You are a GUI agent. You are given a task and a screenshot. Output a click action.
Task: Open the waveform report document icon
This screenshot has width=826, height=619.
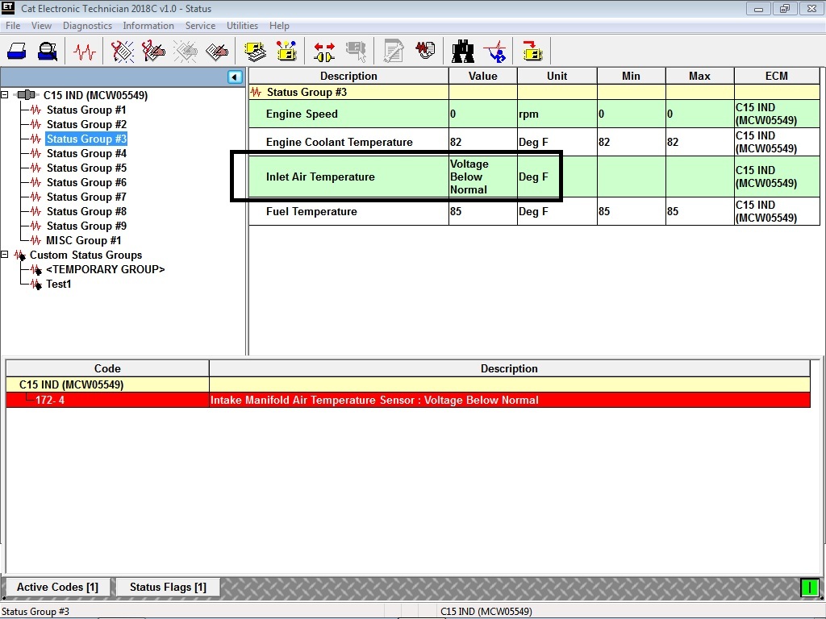click(426, 51)
